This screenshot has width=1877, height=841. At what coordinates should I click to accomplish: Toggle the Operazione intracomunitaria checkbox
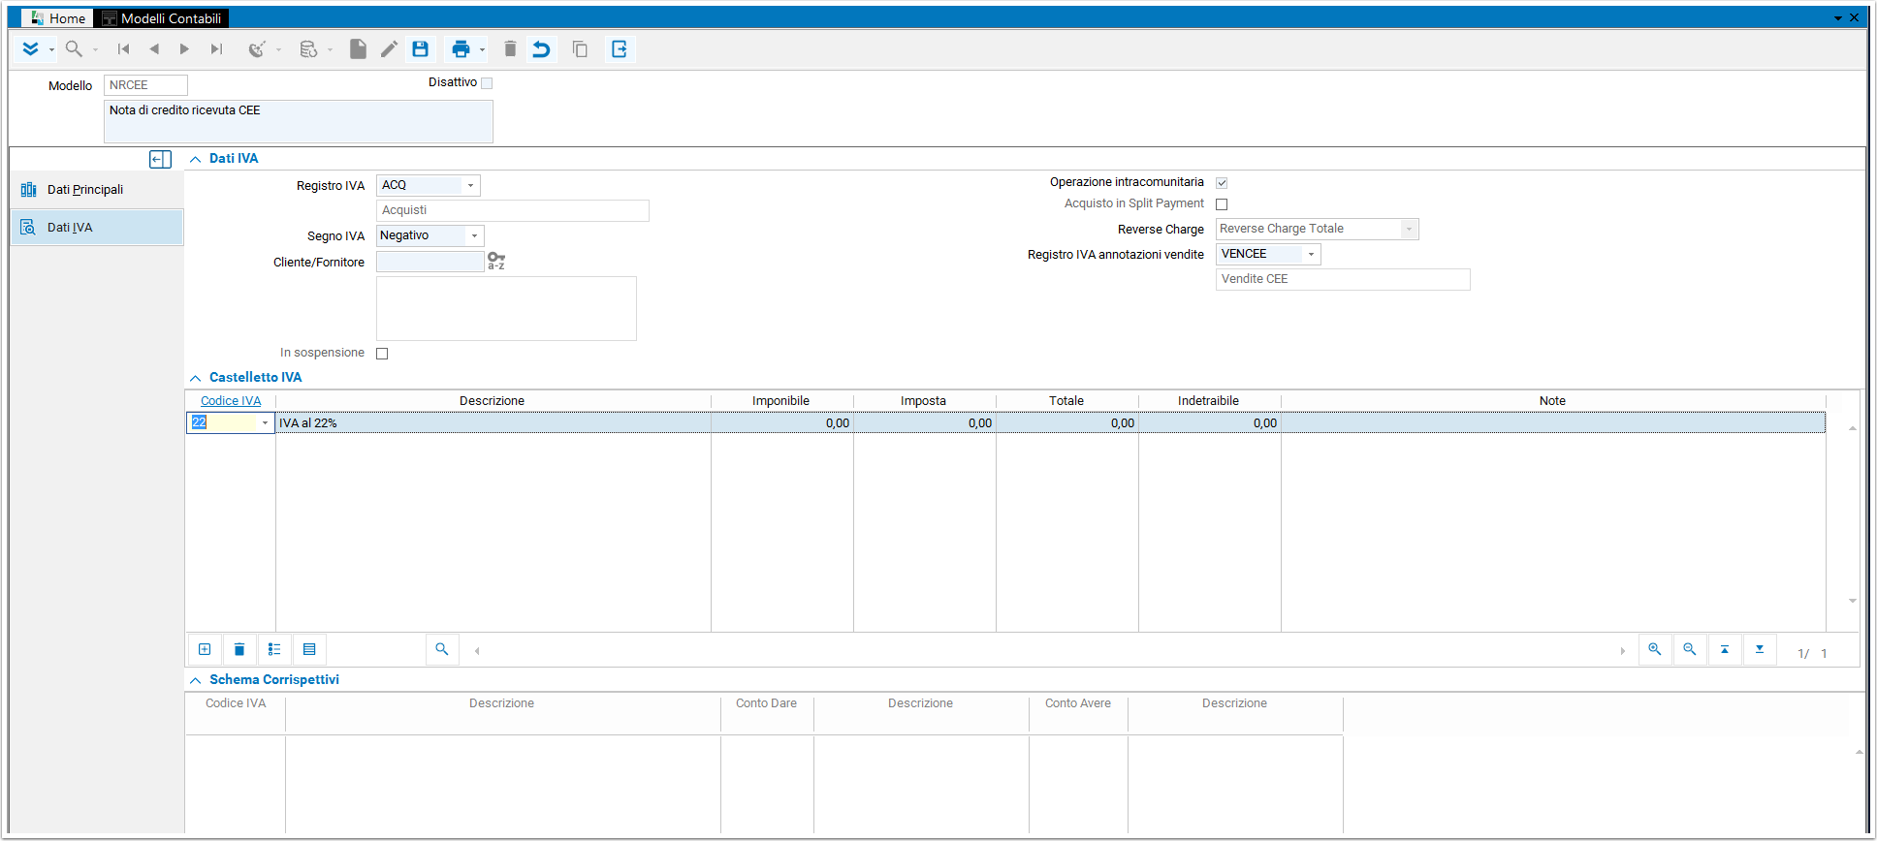[x=1222, y=183]
